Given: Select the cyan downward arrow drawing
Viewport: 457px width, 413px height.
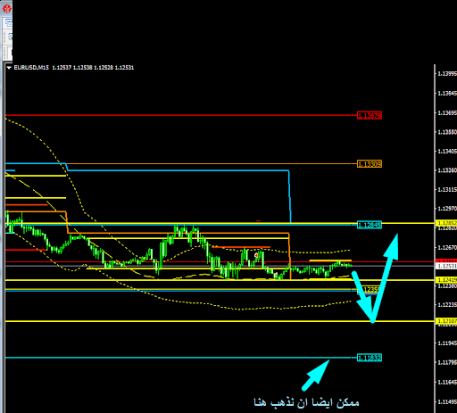Looking at the screenshot, I should click(363, 296).
